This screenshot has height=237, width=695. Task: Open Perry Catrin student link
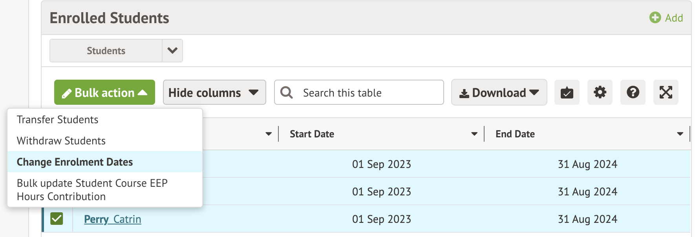tap(113, 219)
